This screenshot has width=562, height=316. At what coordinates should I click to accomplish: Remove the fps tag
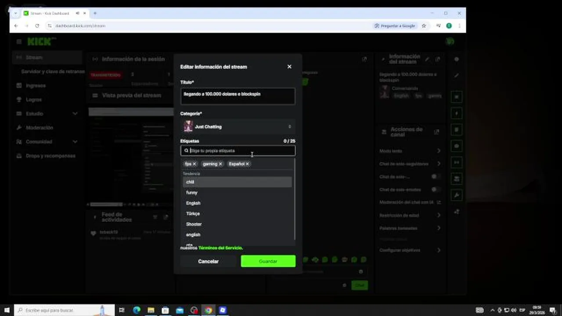coord(195,164)
